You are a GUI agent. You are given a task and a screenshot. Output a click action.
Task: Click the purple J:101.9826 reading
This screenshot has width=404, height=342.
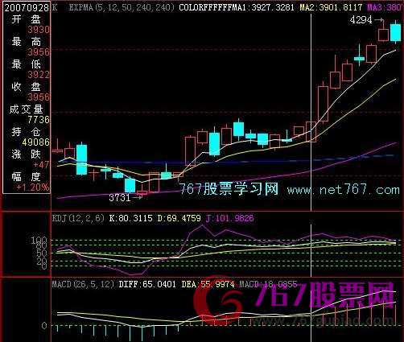pyautogui.click(x=229, y=218)
